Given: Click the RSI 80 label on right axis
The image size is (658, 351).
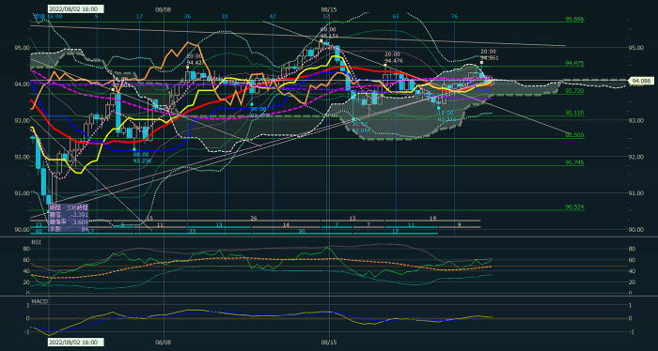Looking at the screenshot, I should coord(631,249).
